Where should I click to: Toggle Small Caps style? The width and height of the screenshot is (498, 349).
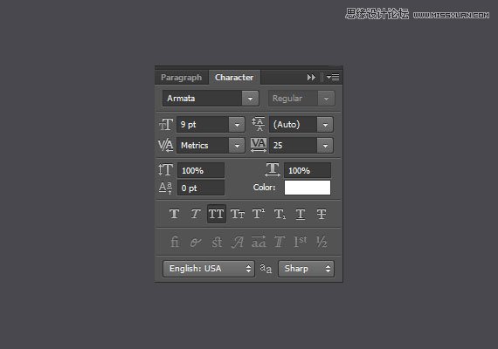coord(238,214)
